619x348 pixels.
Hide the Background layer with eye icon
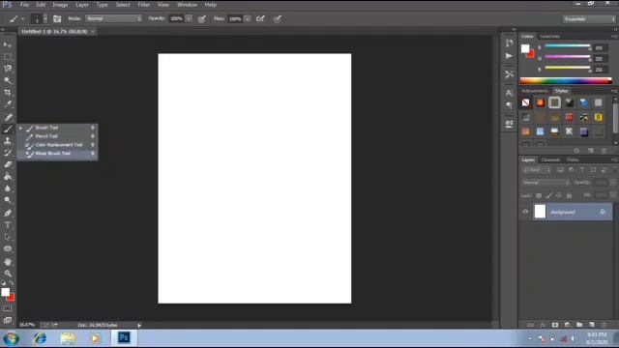tap(525, 212)
